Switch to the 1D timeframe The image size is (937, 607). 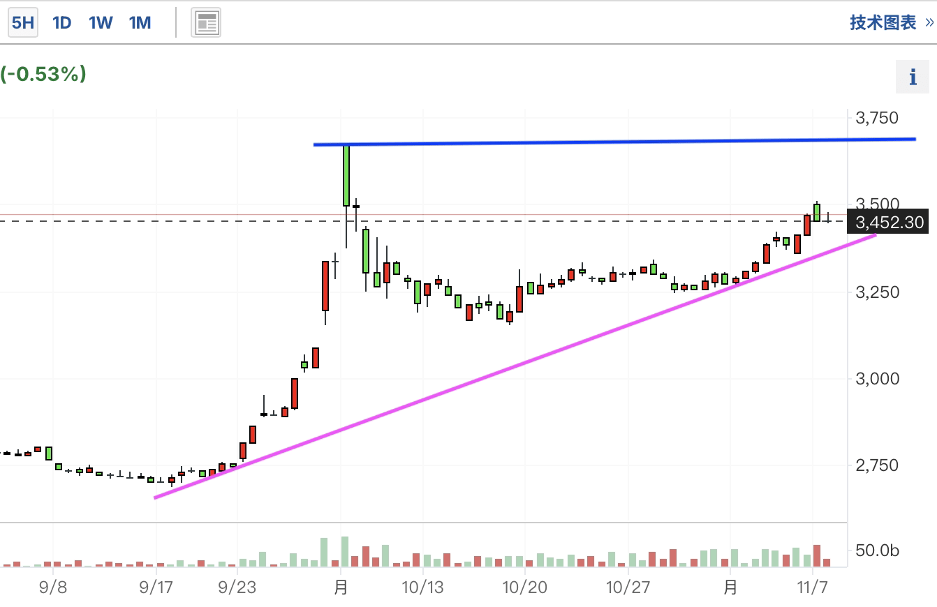[62, 22]
